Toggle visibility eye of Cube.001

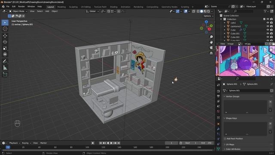268,34
